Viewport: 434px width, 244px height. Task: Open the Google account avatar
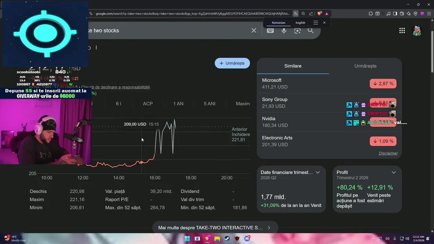pyautogui.click(x=417, y=30)
